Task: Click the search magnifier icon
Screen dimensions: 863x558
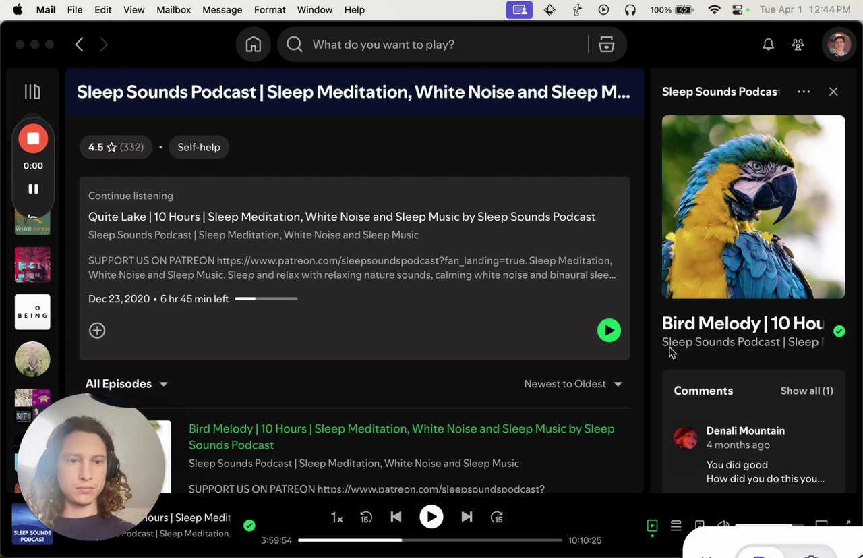Action: pyautogui.click(x=295, y=45)
